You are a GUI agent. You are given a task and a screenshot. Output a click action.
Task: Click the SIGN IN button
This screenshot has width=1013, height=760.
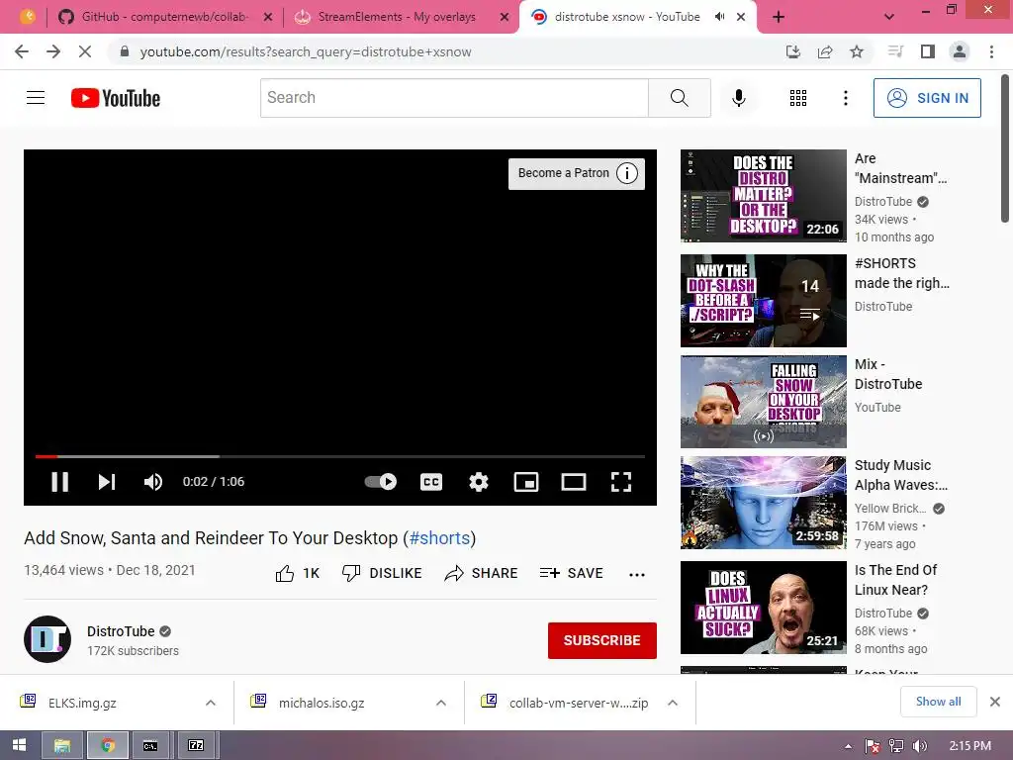[x=927, y=98]
